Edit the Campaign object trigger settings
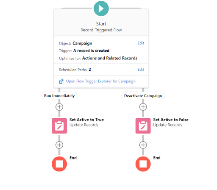Screen dimensions: 217x190 click(141, 43)
